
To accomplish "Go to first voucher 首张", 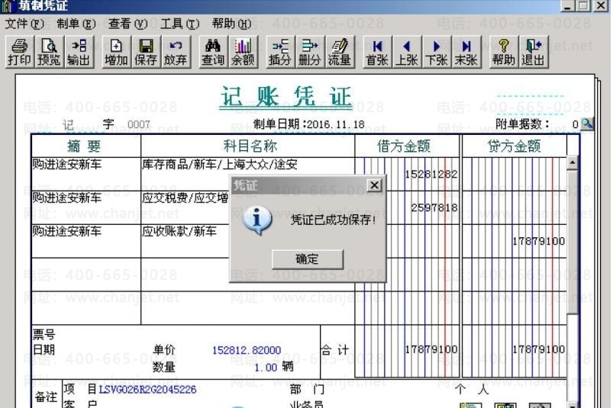I will click(377, 52).
